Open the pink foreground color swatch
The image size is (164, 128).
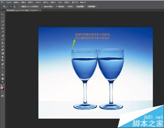pyautogui.click(x=2, y=87)
